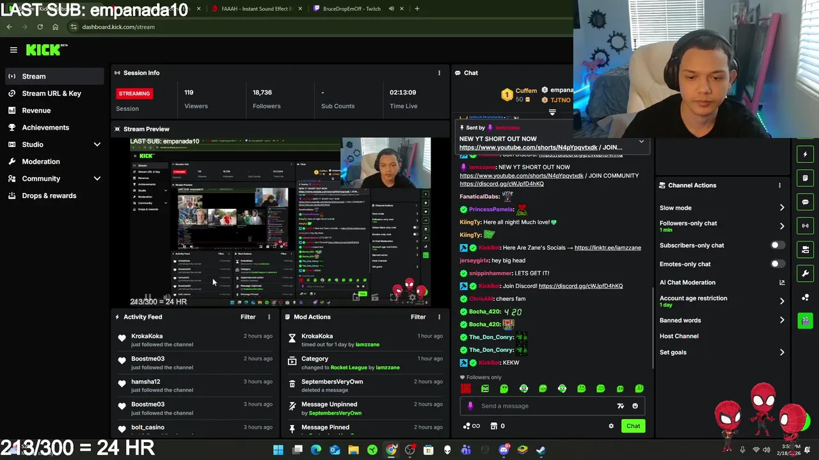Select Stream in the sidebar
This screenshot has width=819, height=460.
(x=53, y=77)
